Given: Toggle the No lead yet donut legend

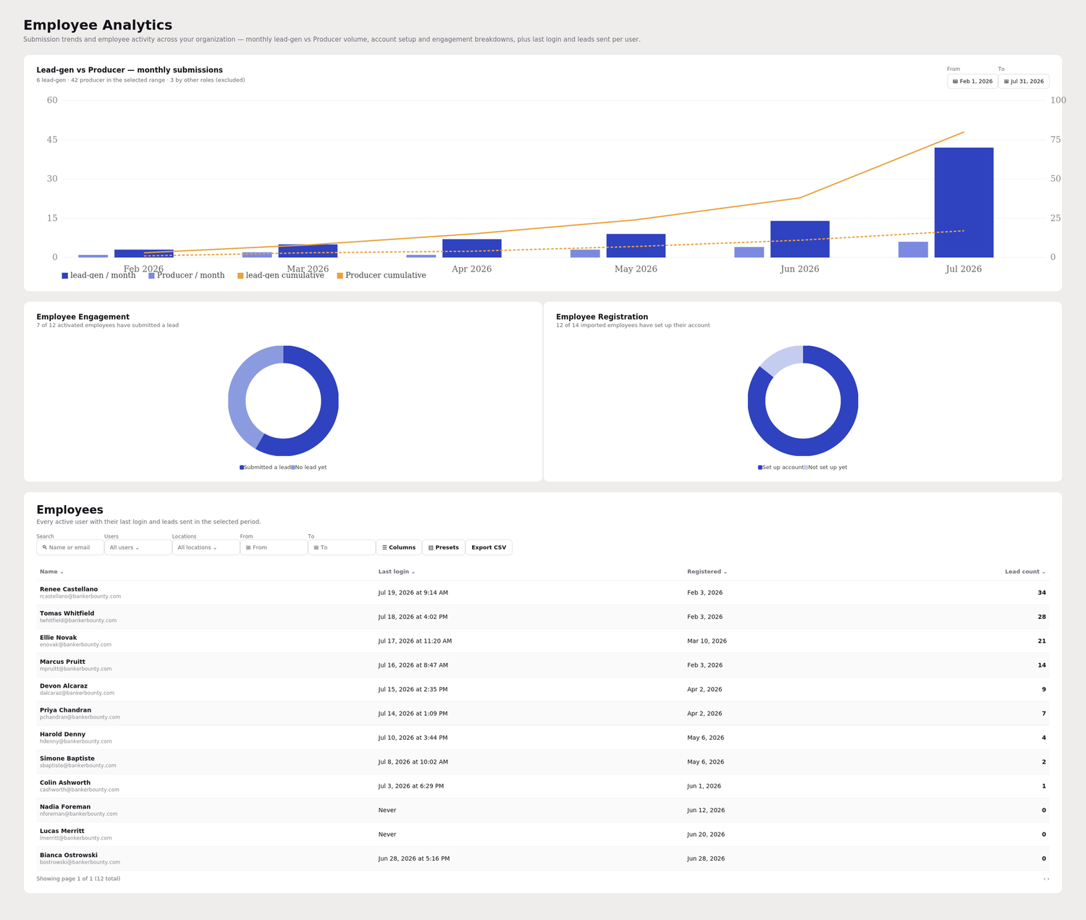Looking at the screenshot, I should [x=309, y=468].
